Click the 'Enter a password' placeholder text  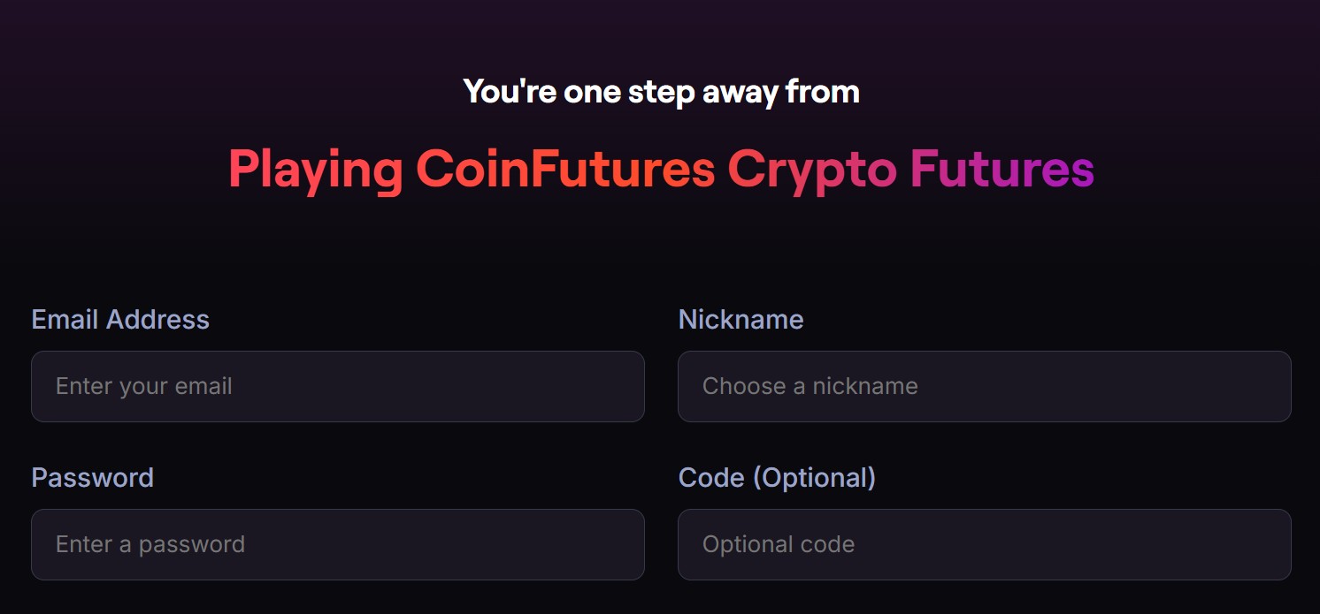[150, 544]
